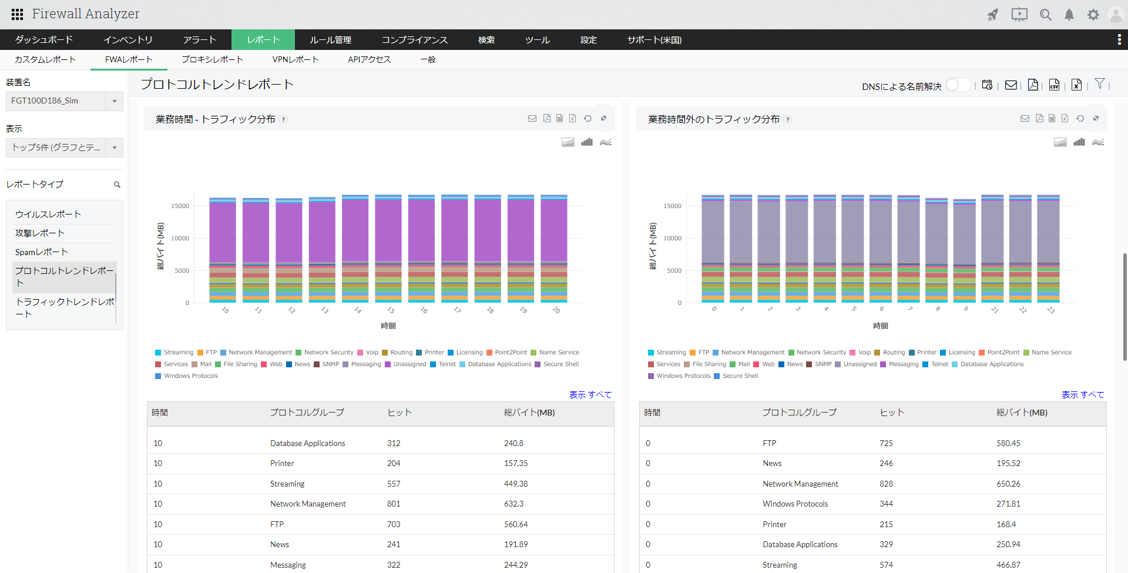The height and width of the screenshot is (573, 1128).
Task: Open the display dropdown showing トップ5件
Action: (115, 148)
